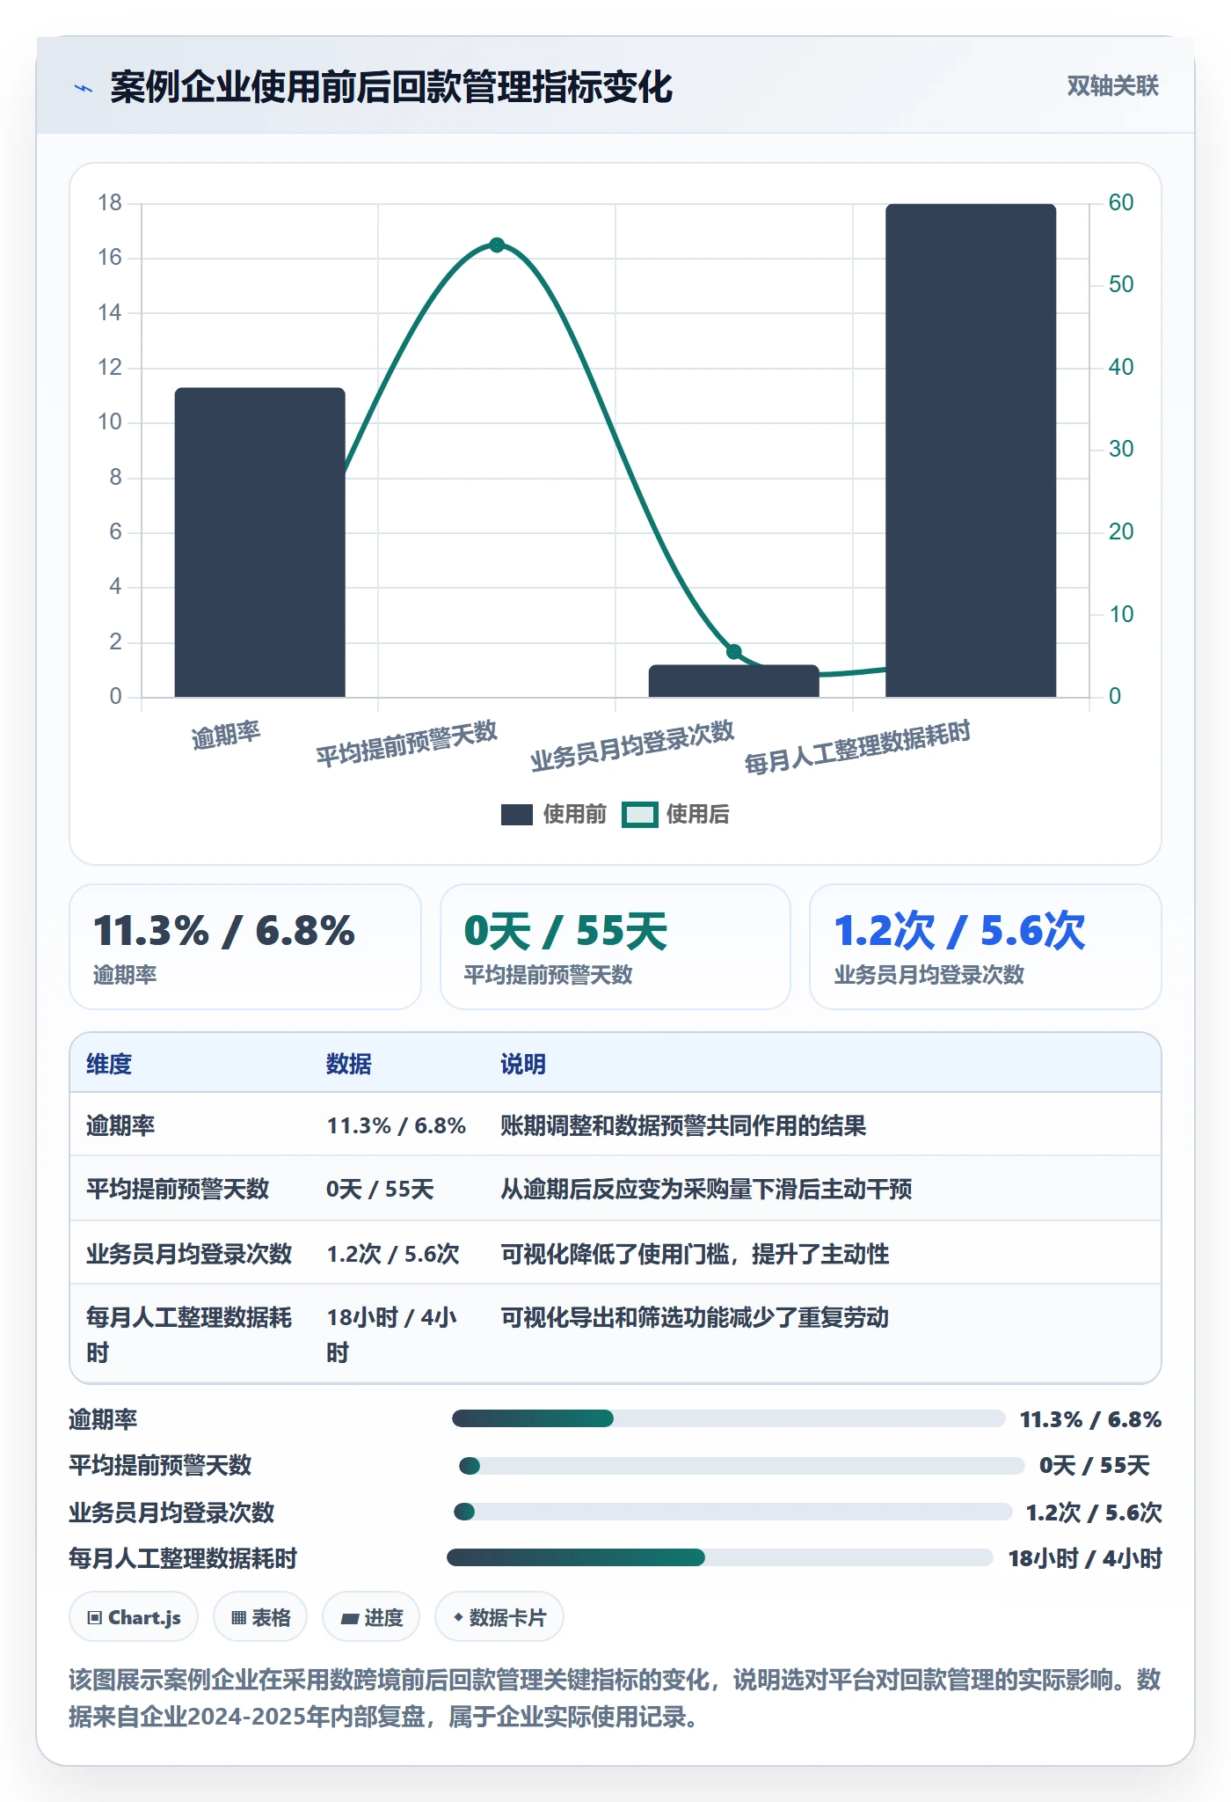1231x1802 pixels.
Task: Click the footer description paragraph
Action: pos(615,1698)
